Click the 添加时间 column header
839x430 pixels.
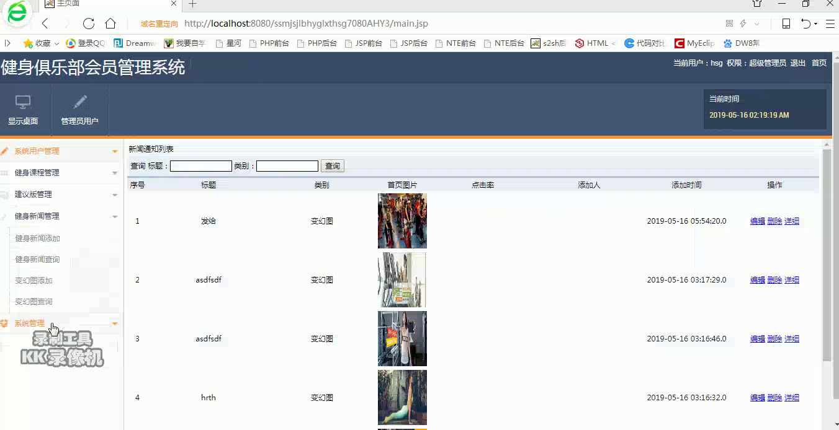coord(686,185)
